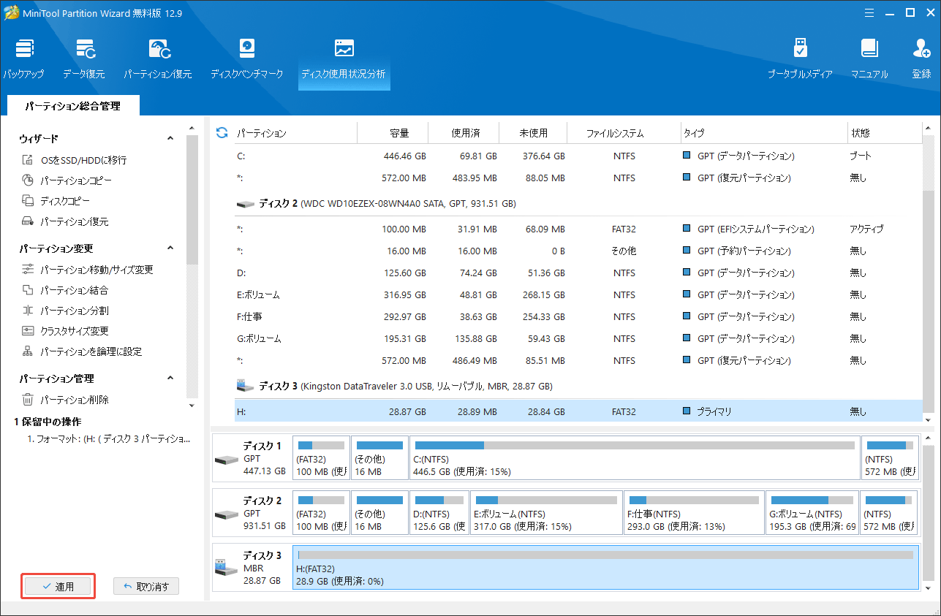Sort by 使用済 column header

point(464,133)
